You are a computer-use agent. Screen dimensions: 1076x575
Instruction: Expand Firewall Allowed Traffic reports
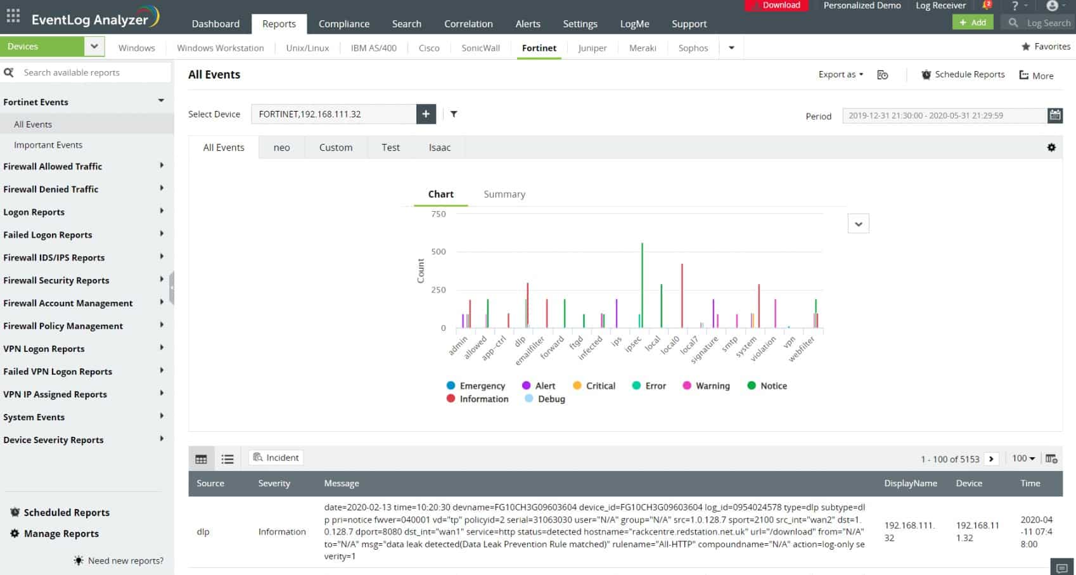(84, 166)
